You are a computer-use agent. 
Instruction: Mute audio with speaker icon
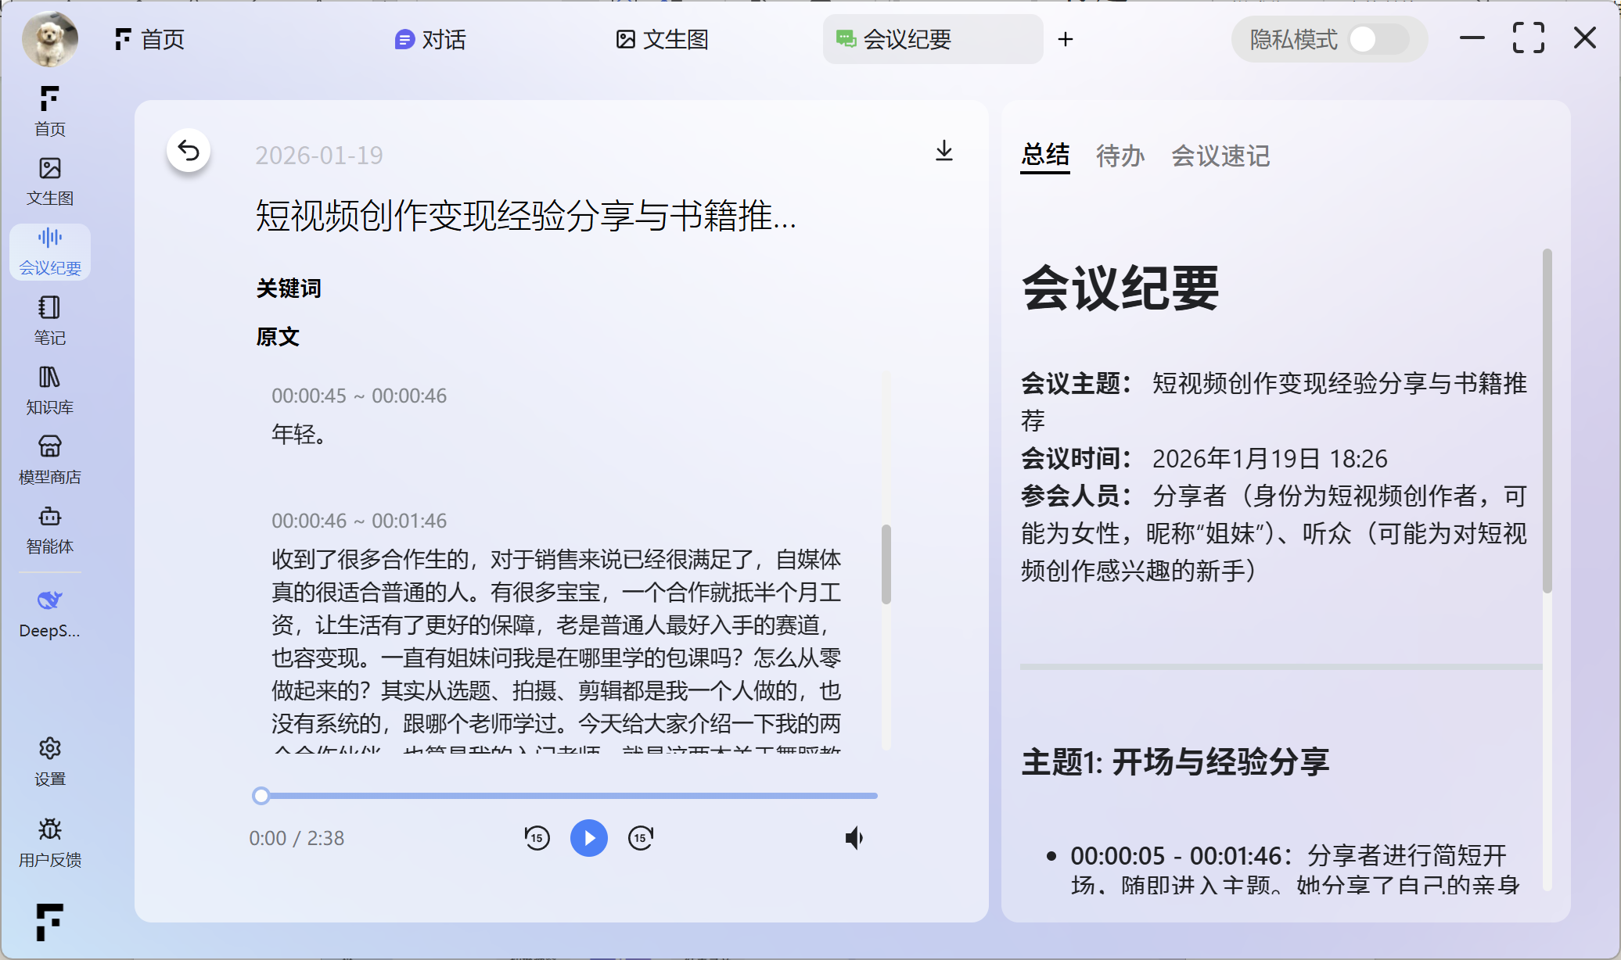tap(854, 838)
